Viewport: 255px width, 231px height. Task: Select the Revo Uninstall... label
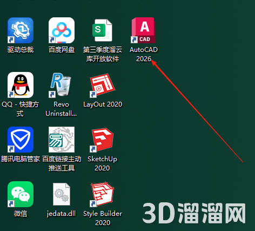[x=61, y=109]
